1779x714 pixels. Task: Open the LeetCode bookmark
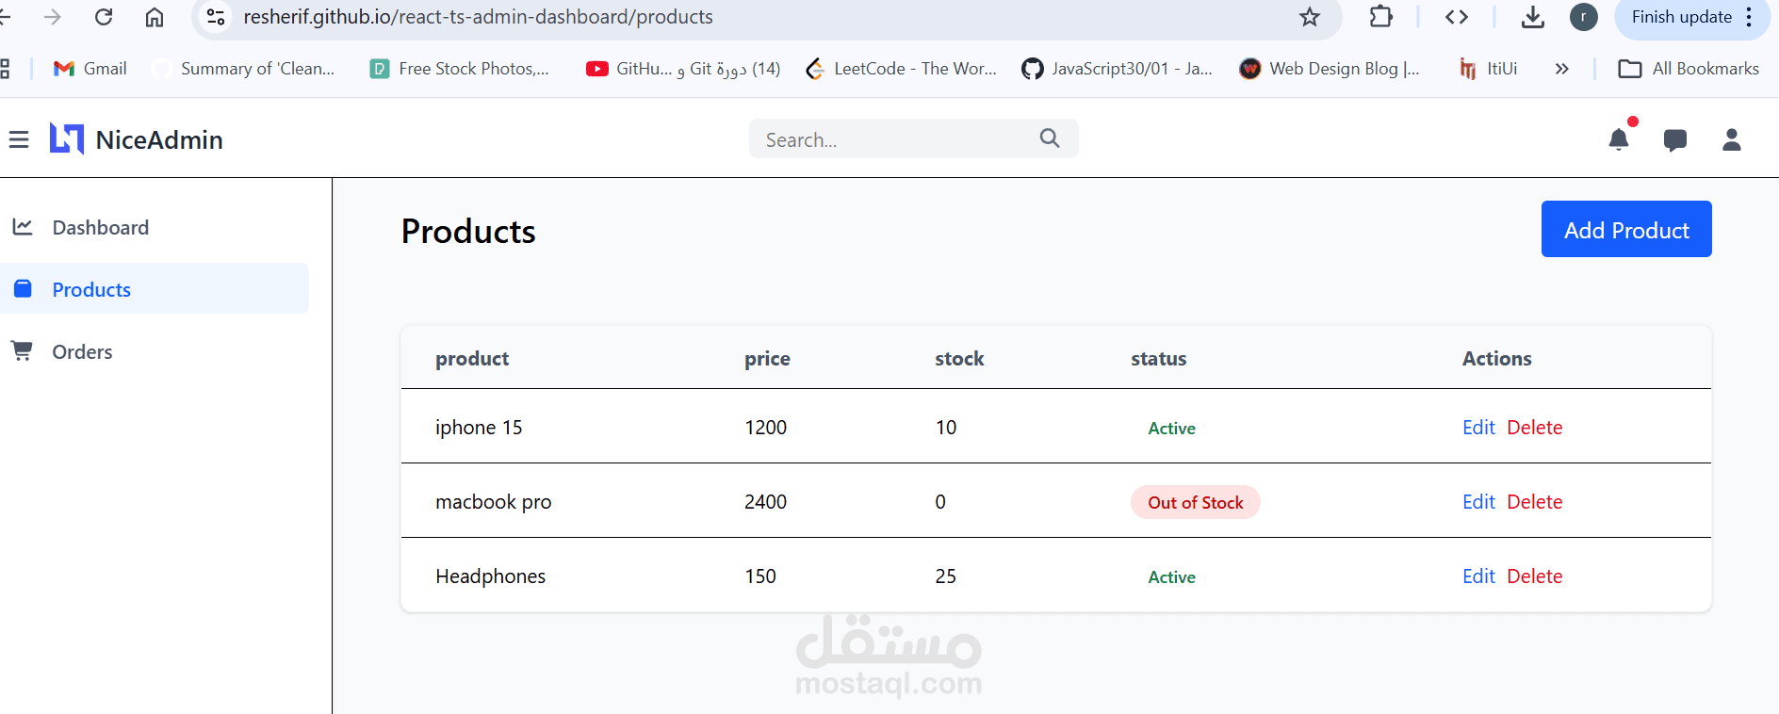pos(901,69)
